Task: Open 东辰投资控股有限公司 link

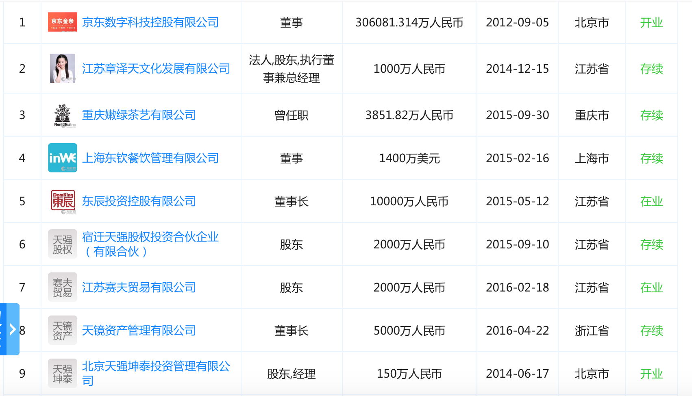Action: tap(139, 201)
